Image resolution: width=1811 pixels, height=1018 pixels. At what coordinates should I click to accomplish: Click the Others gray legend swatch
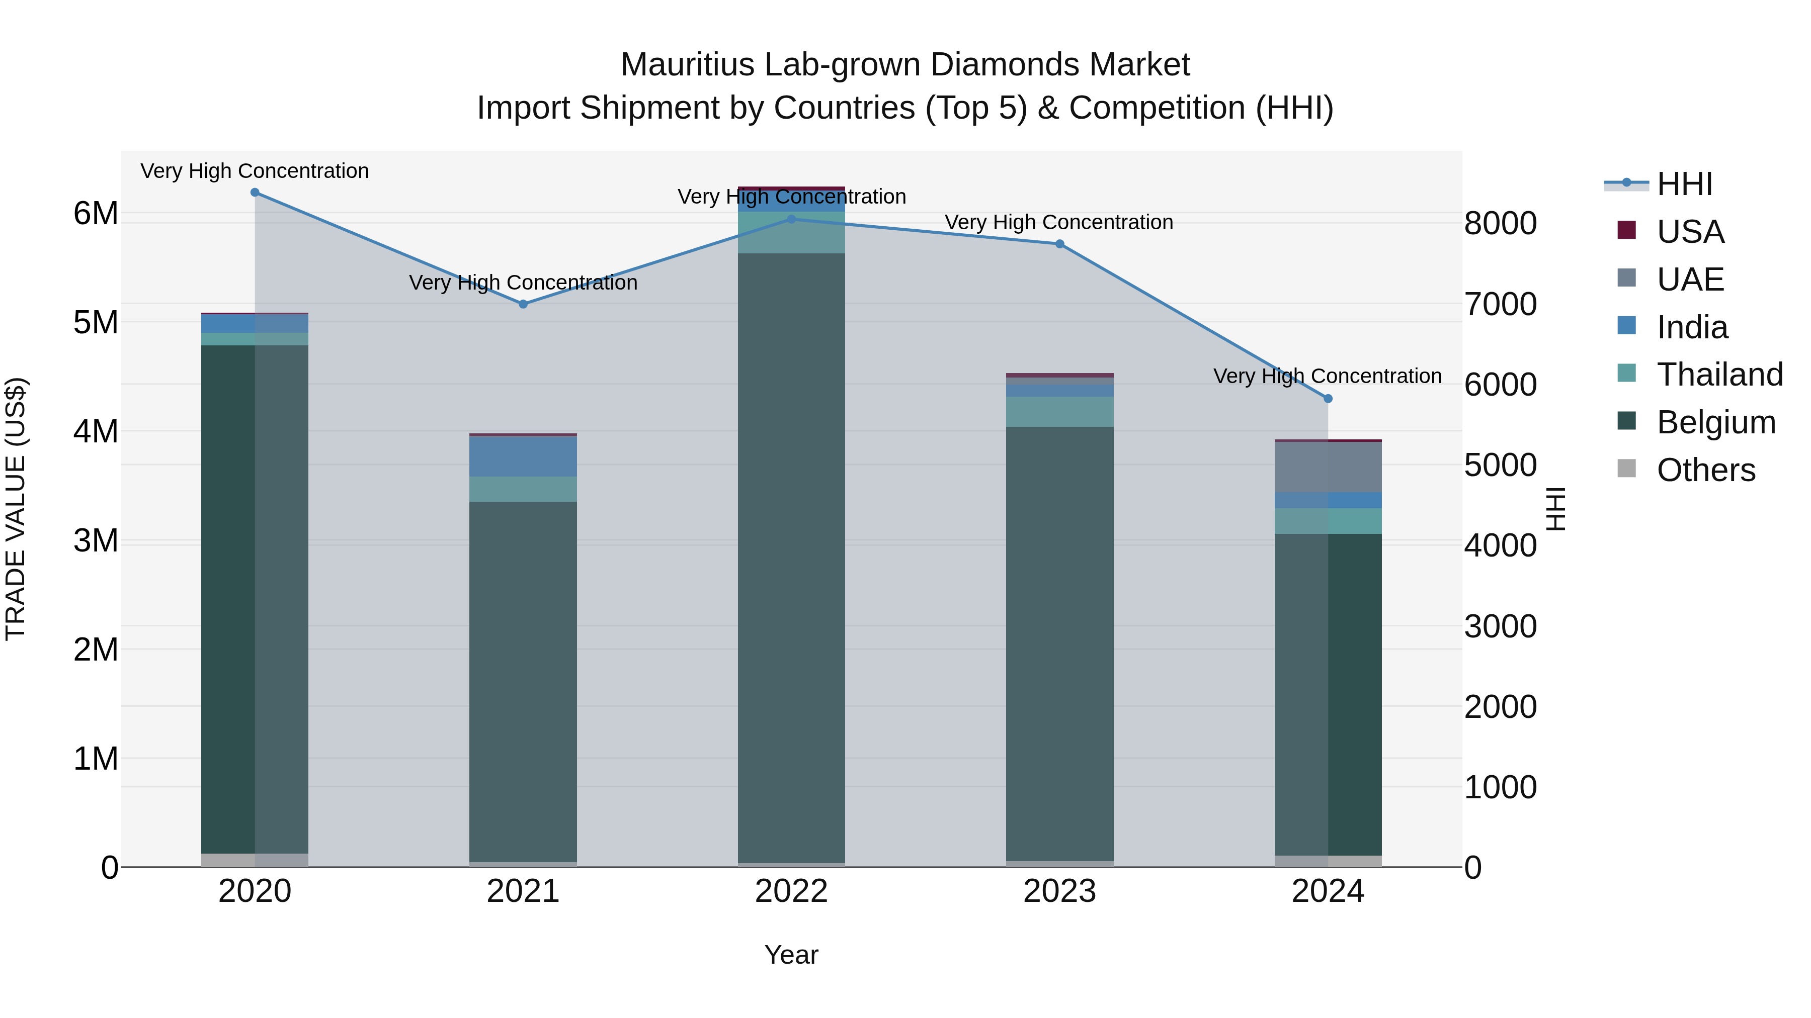tap(1627, 469)
